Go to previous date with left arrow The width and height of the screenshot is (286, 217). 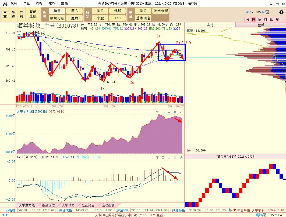[x=247, y=12]
